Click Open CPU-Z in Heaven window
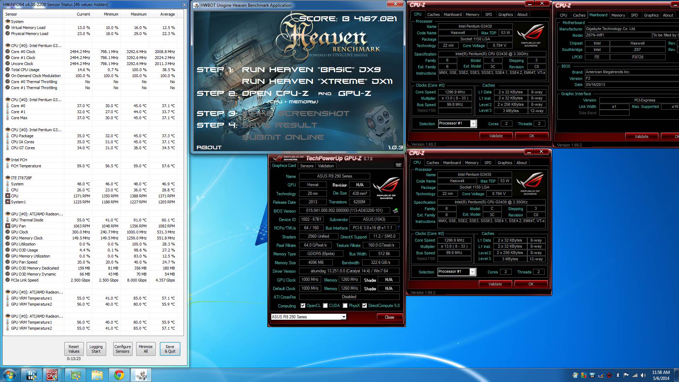 point(275,93)
